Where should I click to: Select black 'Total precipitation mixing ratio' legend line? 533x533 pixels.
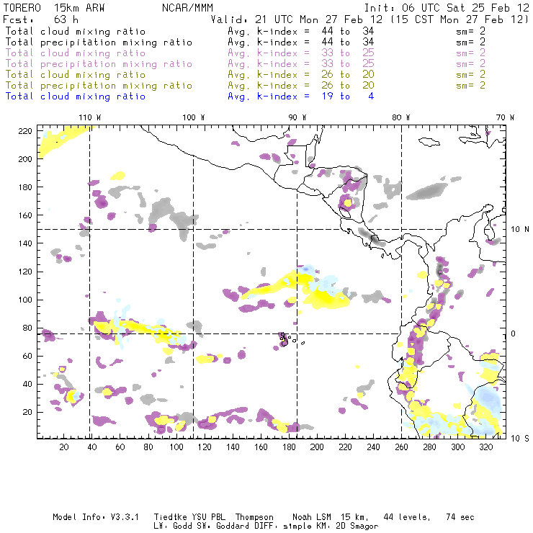click(99, 42)
